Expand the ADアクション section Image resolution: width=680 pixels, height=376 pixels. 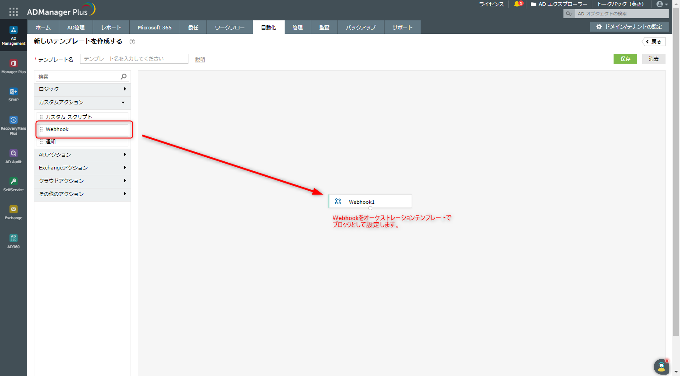(83, 155)
